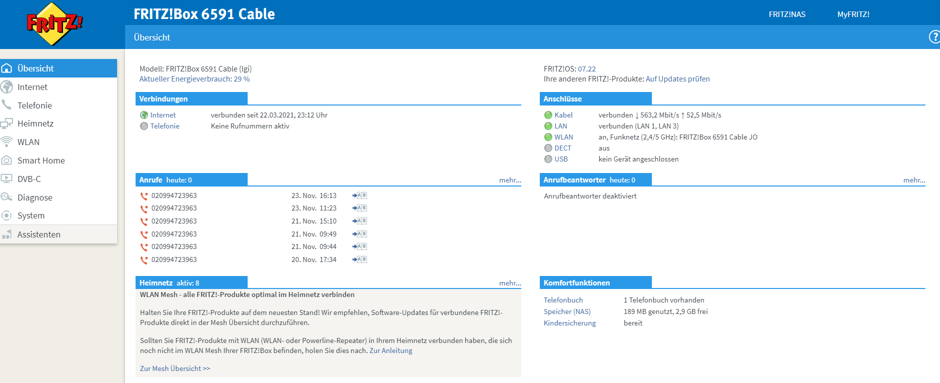Open the Kabel link under Anschlüsse

coord(564,115)
